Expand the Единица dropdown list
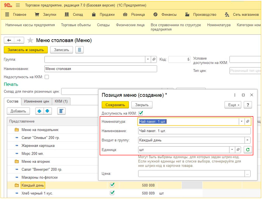 (x=232, y=150)
